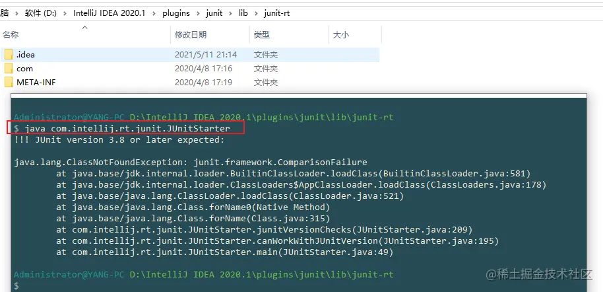Navigate to 软件 (D:) in breadcrumb
This screenshot has height=292, width=603.
(41, 13)
